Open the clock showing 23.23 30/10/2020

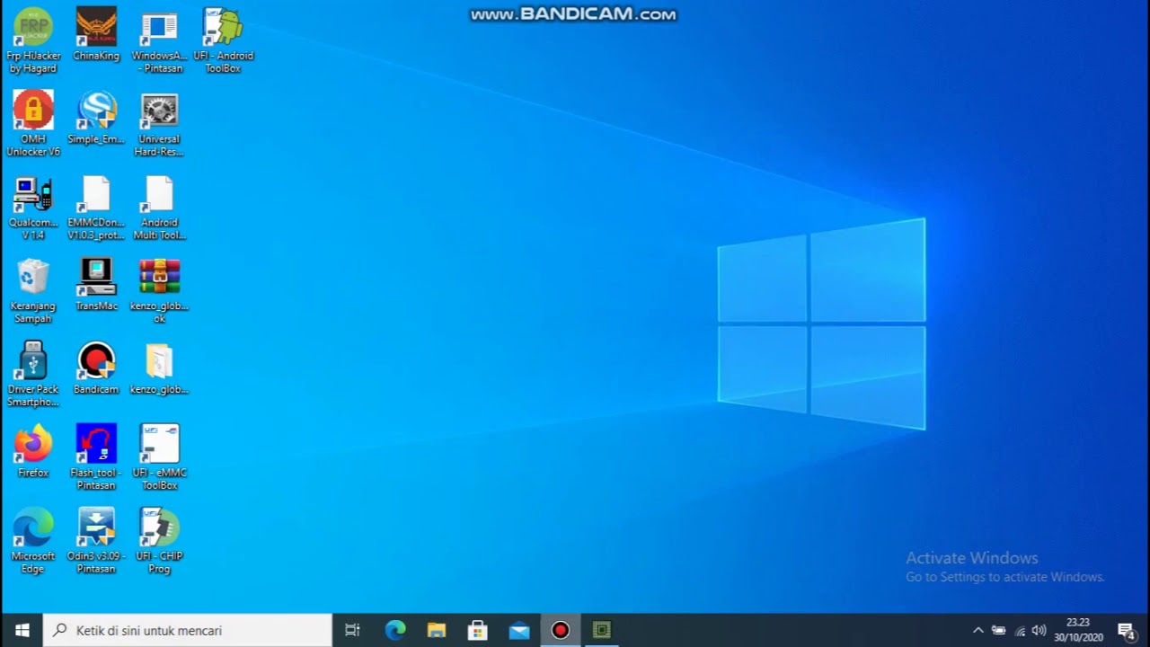click(x=1078, y=630)
